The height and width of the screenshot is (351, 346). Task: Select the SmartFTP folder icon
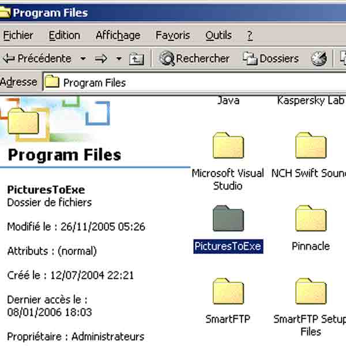click(228, 291)
